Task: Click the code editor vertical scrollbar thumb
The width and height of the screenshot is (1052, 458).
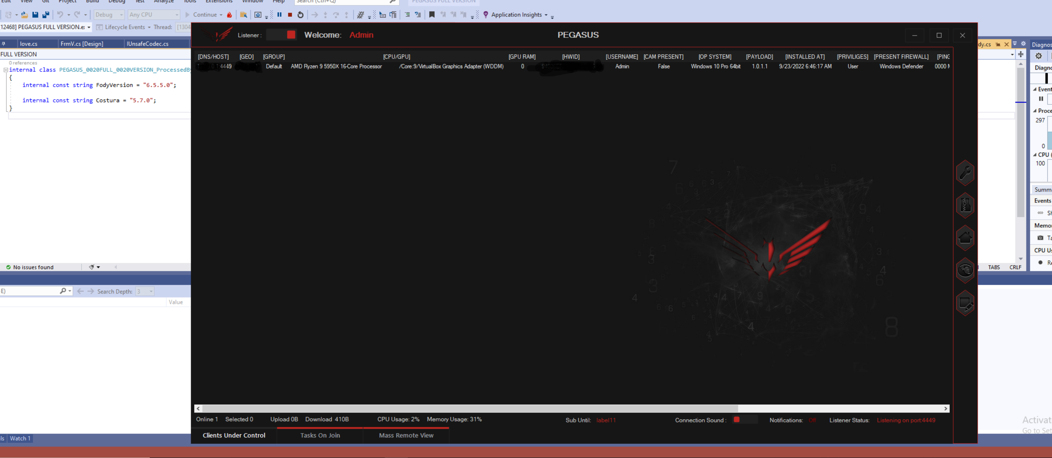Action: click(1021, 142)
